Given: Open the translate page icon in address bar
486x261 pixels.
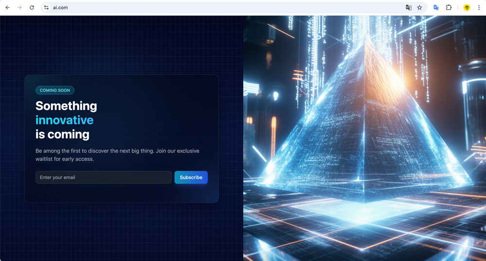Looking at the screenshot, I should coord(409,7).
